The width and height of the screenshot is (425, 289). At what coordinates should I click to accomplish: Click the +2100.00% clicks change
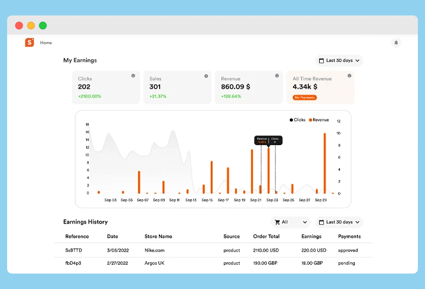click(90, 96)
